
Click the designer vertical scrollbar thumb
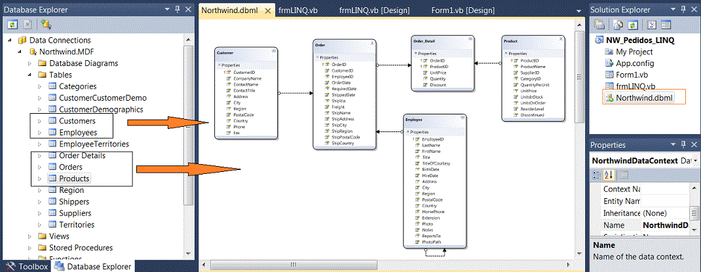point(580,76)
